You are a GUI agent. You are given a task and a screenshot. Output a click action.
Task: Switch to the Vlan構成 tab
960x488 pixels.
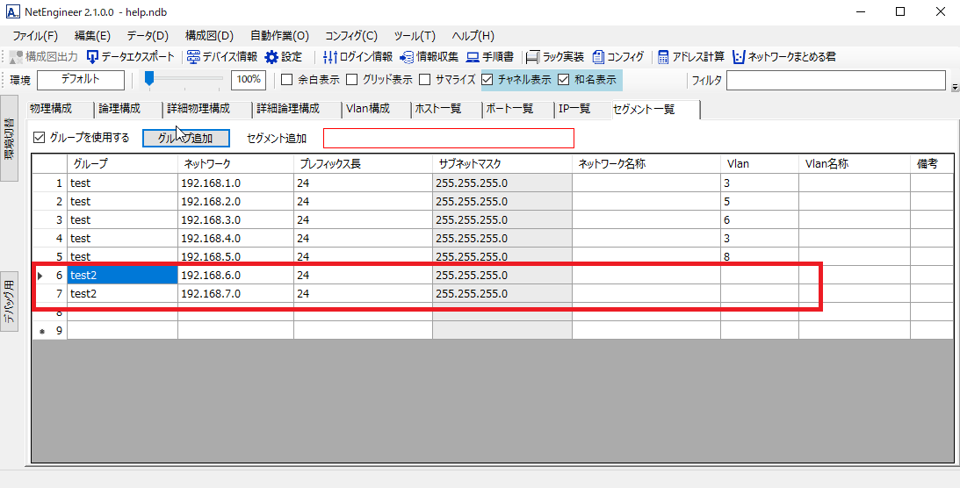point(367,109)
